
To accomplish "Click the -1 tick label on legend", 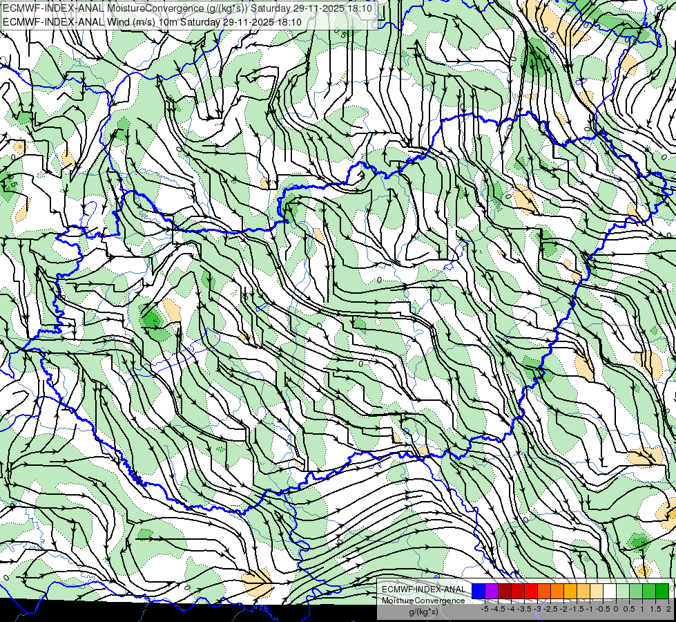I will pos(590,609).
